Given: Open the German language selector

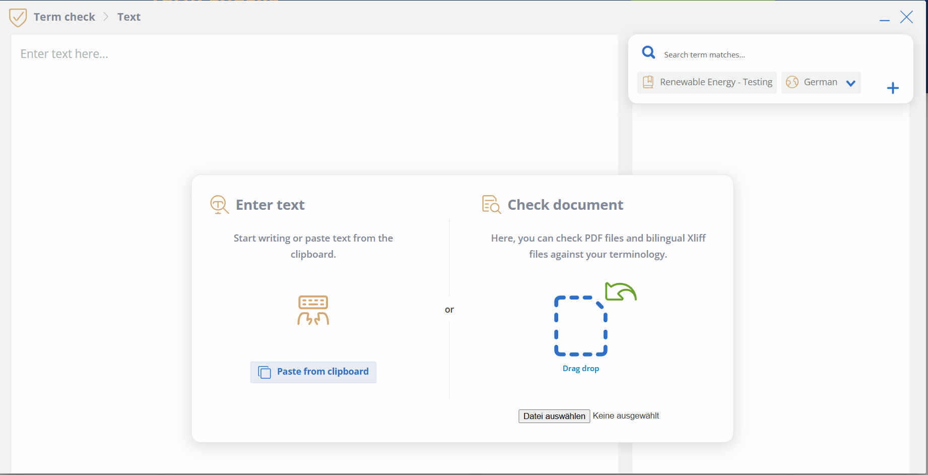Looking at the screenshot, I should (821, 83).
